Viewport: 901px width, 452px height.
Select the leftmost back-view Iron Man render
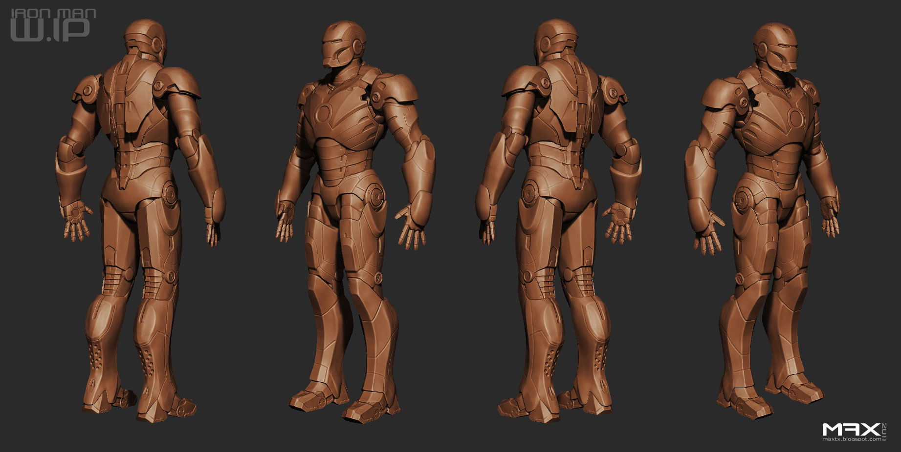coord(140,220)
